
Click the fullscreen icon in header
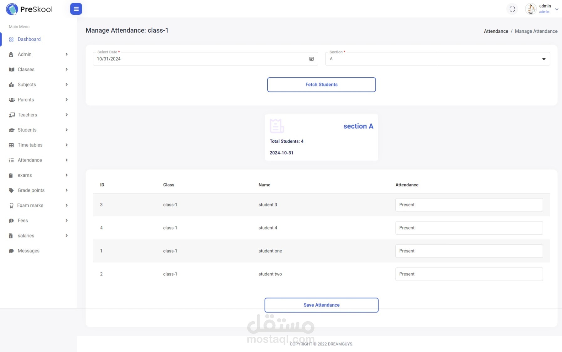pyautogui.click(x=512, y=9)
